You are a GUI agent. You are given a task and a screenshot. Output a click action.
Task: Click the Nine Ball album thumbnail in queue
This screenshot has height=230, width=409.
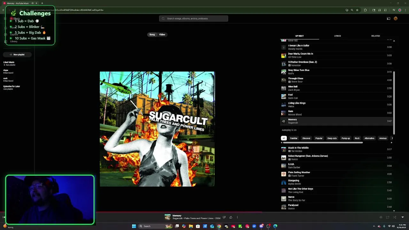[x=283, y=88]
